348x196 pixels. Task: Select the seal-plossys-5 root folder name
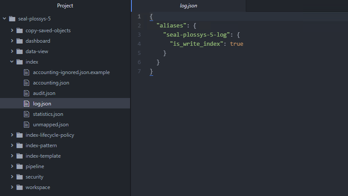pos(34,19)
